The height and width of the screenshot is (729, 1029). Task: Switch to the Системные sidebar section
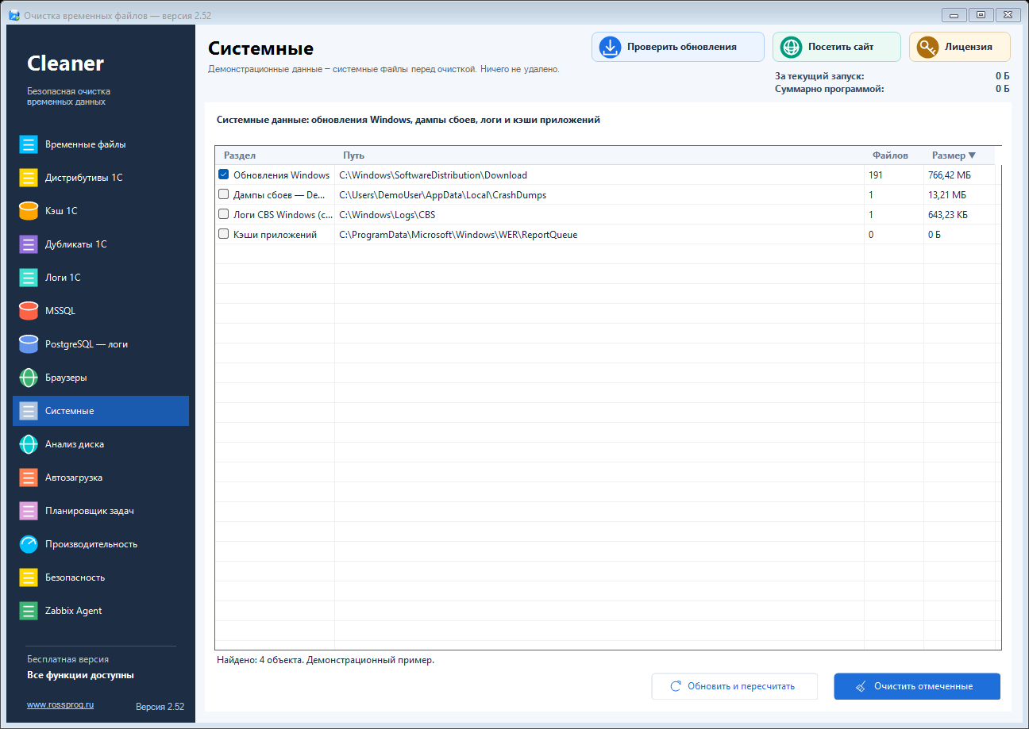101,411
